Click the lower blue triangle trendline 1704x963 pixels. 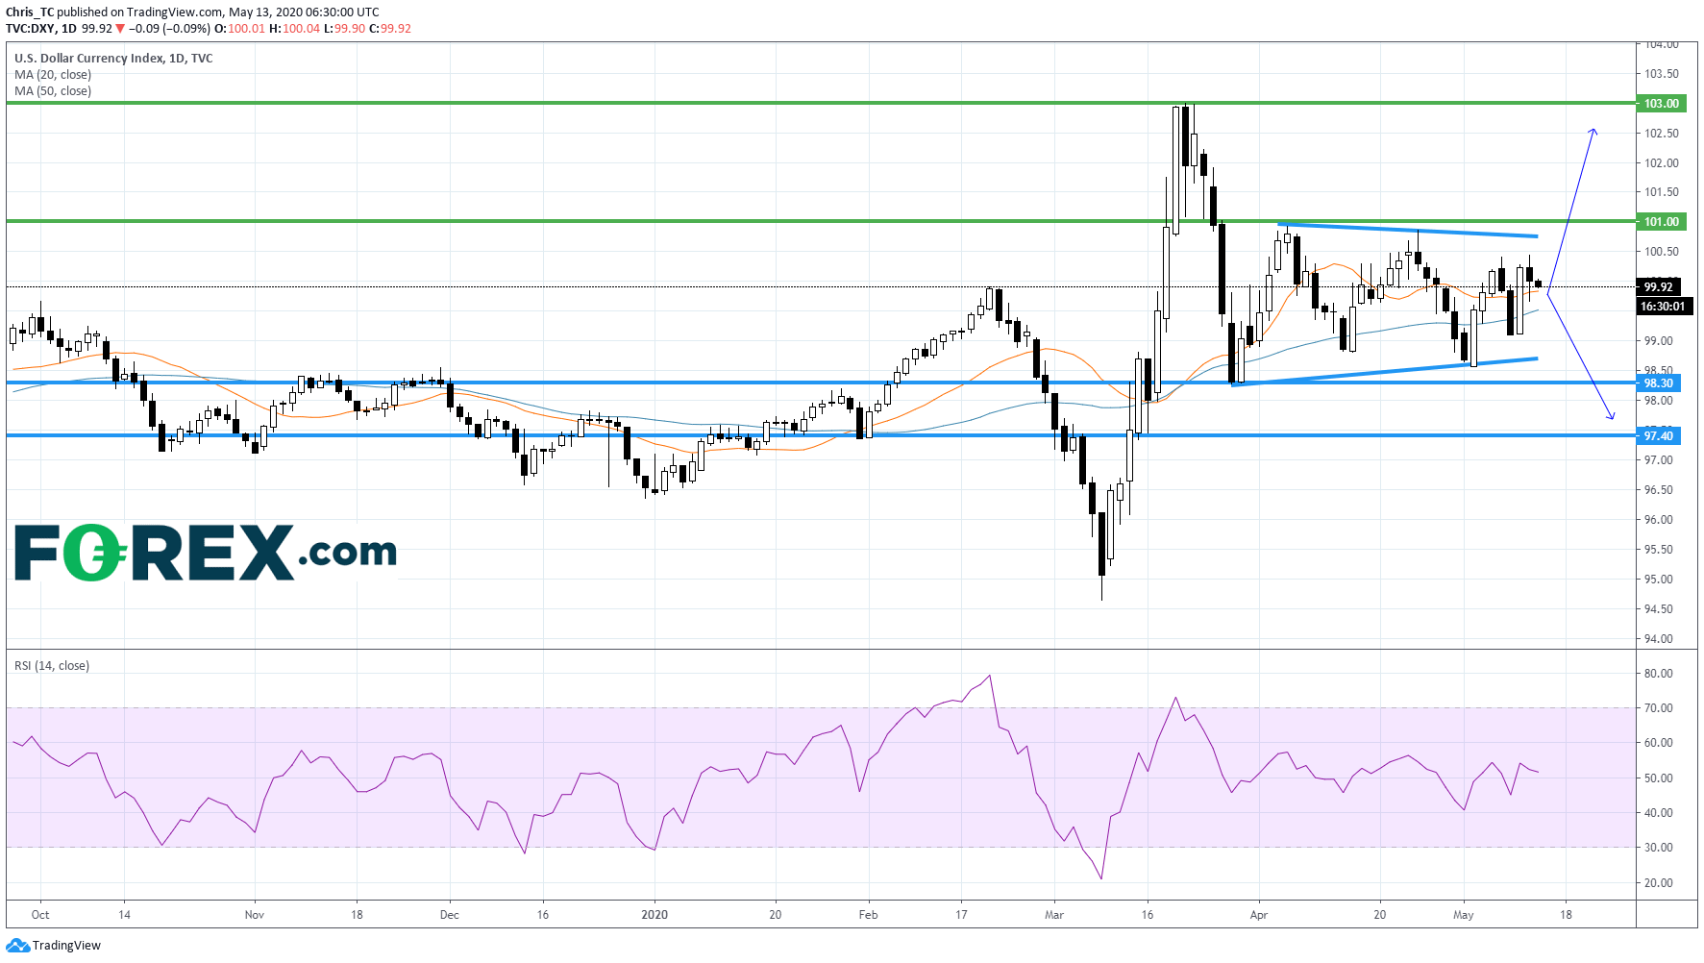pyautogui.click(x=1385, y=372)
